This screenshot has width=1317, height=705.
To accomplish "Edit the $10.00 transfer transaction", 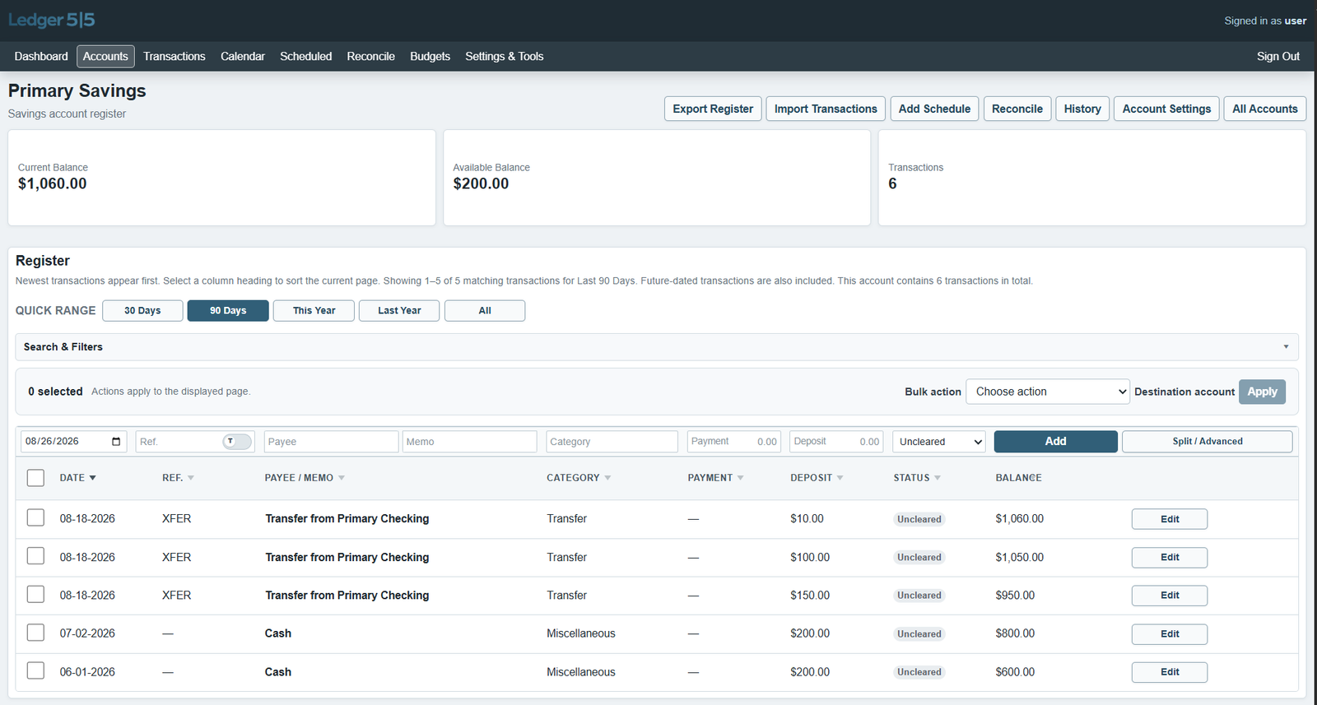I will pyautogui.click(x=1170, y=519).
